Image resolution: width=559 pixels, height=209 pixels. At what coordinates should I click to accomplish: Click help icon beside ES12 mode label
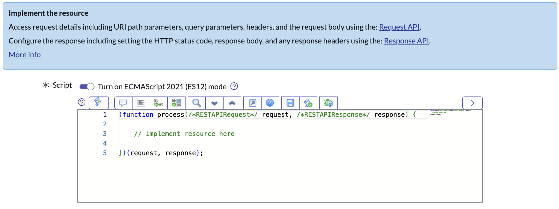click(234, 86)
